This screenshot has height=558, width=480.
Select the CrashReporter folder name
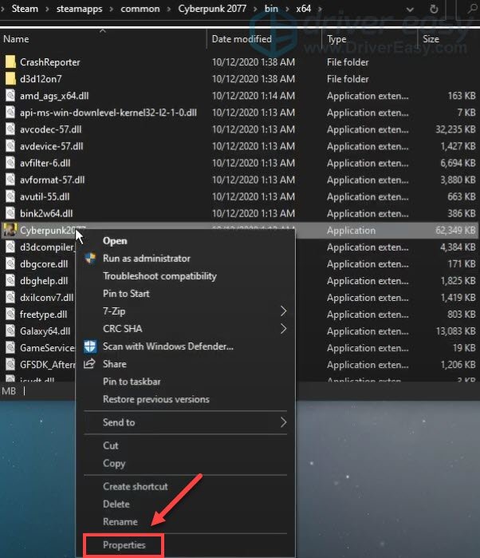(x=49, y=62)
